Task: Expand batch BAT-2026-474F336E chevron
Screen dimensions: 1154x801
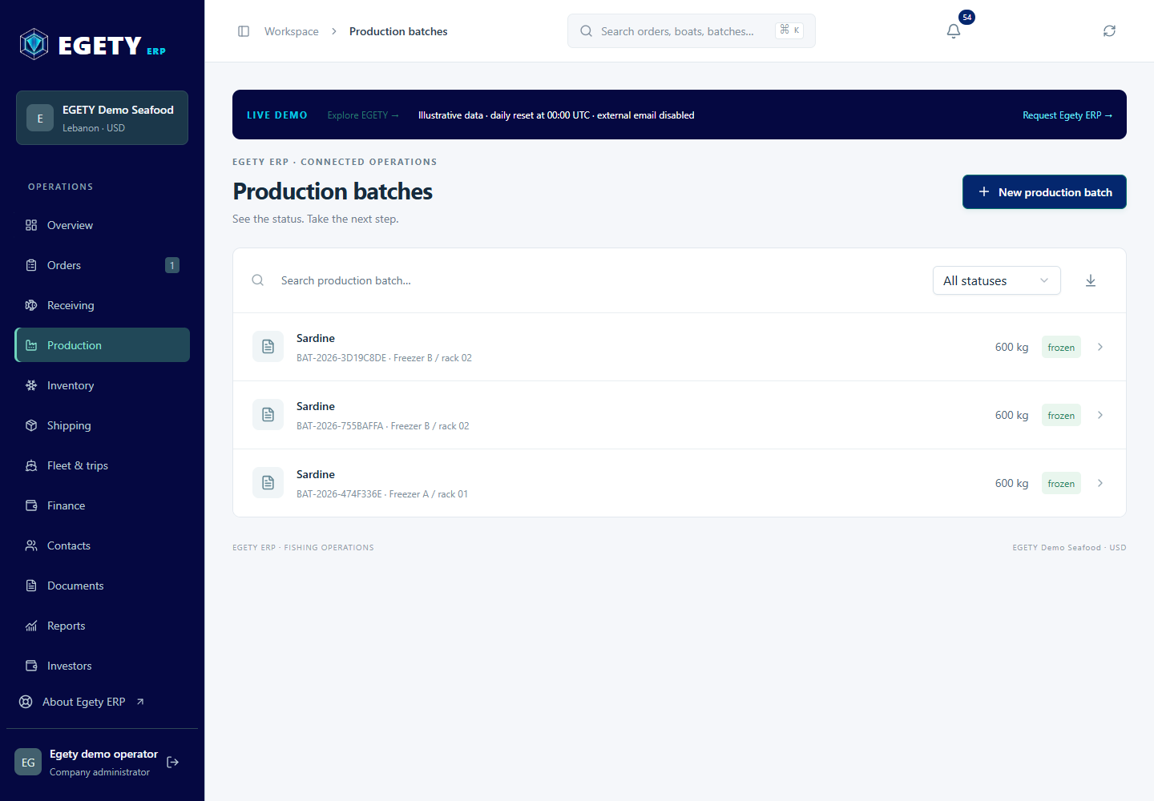Action: (1100, 483)
